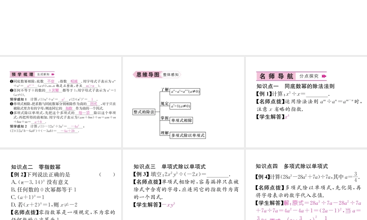This screenshot has height=220, width=367.
Task: Click the pink answer −xy³ in 知识点三
Action: (x=168, y=205)
